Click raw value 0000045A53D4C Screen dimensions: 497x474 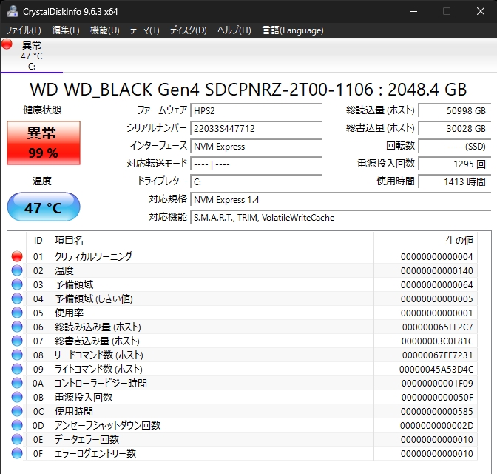(436, 370)
